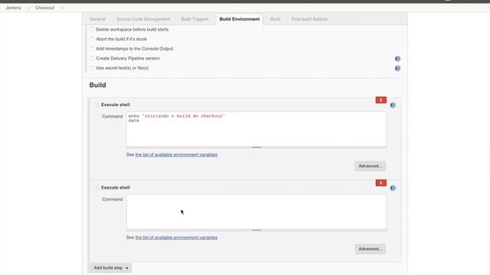Click resize handle of first Command textarea

click(x=256, y=147)
